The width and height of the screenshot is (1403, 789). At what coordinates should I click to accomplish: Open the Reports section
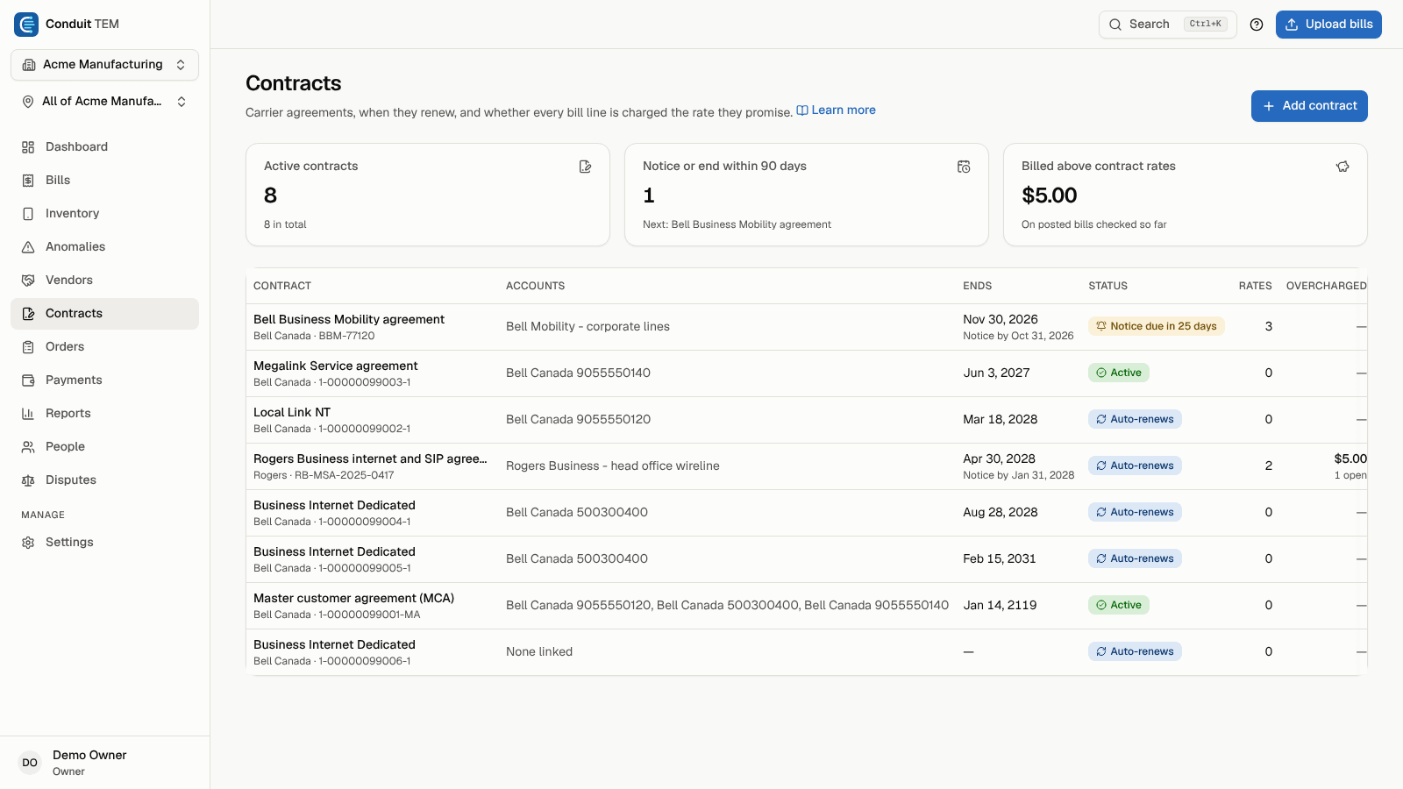click(104, 414)
